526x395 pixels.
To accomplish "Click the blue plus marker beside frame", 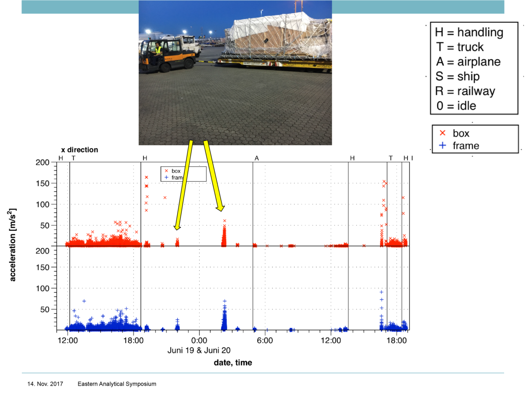I will point(443,146).
